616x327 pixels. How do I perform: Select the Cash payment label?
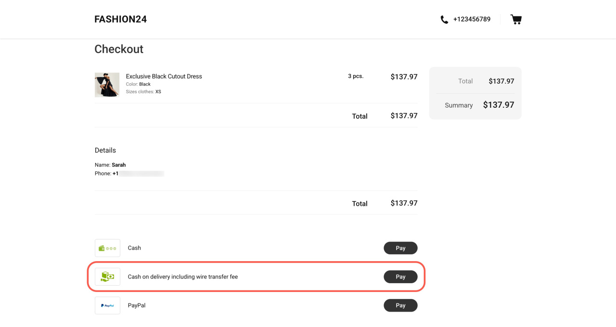pyautogui.click(x=134, y=248)
